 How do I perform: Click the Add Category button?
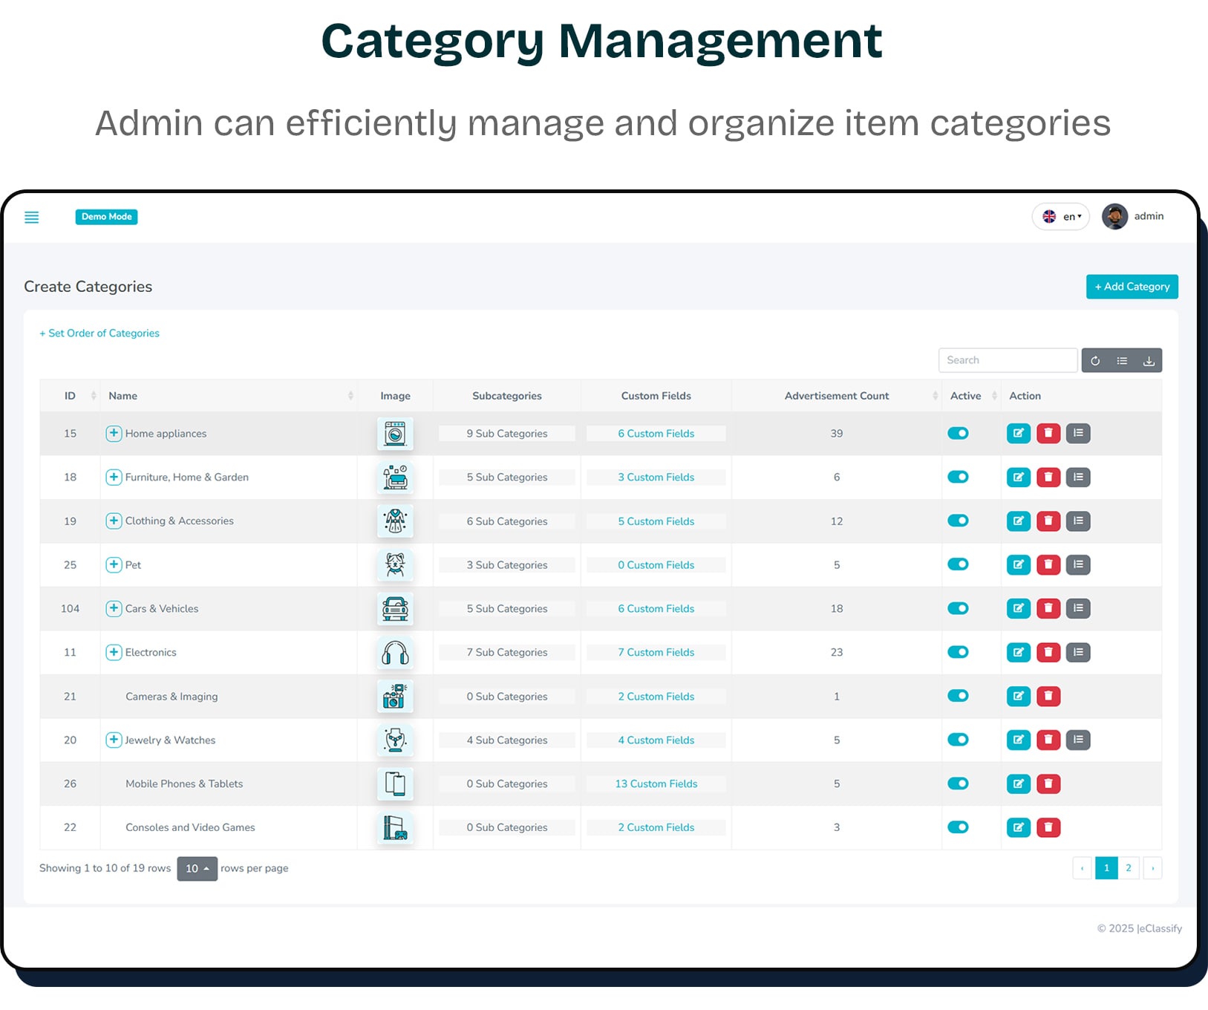(x=1132, y=286)
